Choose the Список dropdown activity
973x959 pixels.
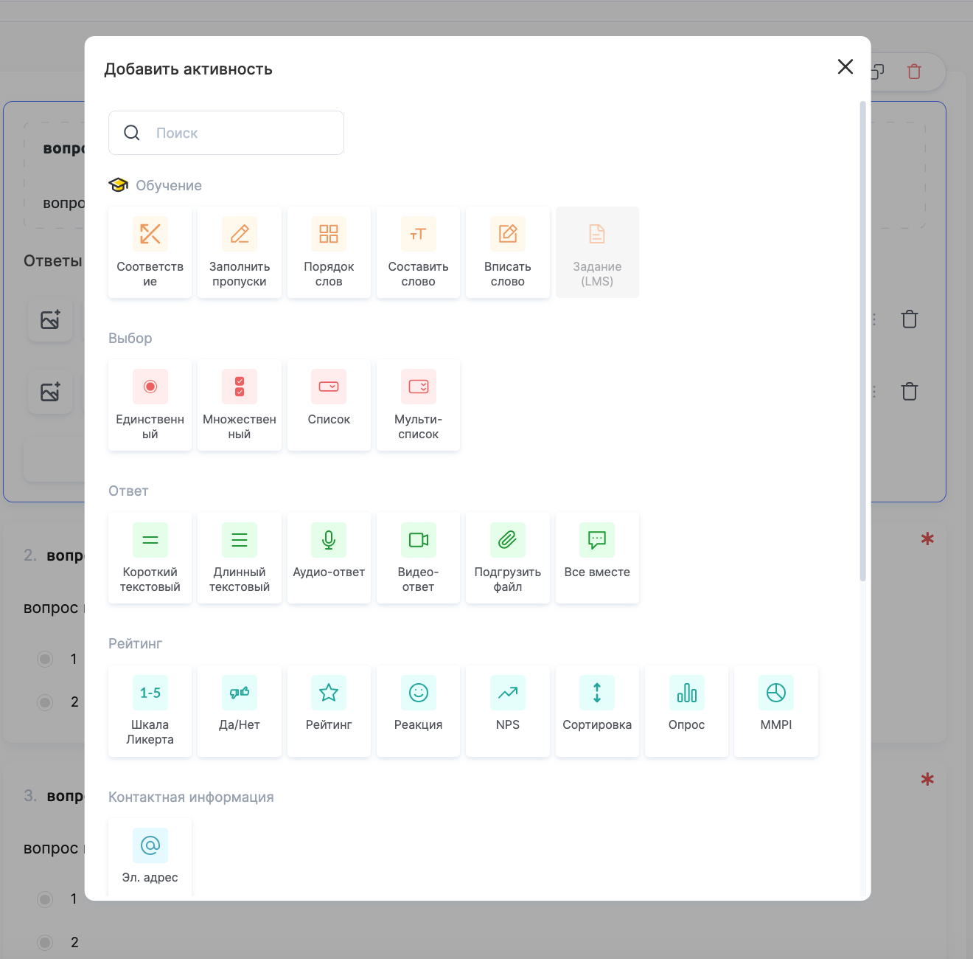click(329, 405)
